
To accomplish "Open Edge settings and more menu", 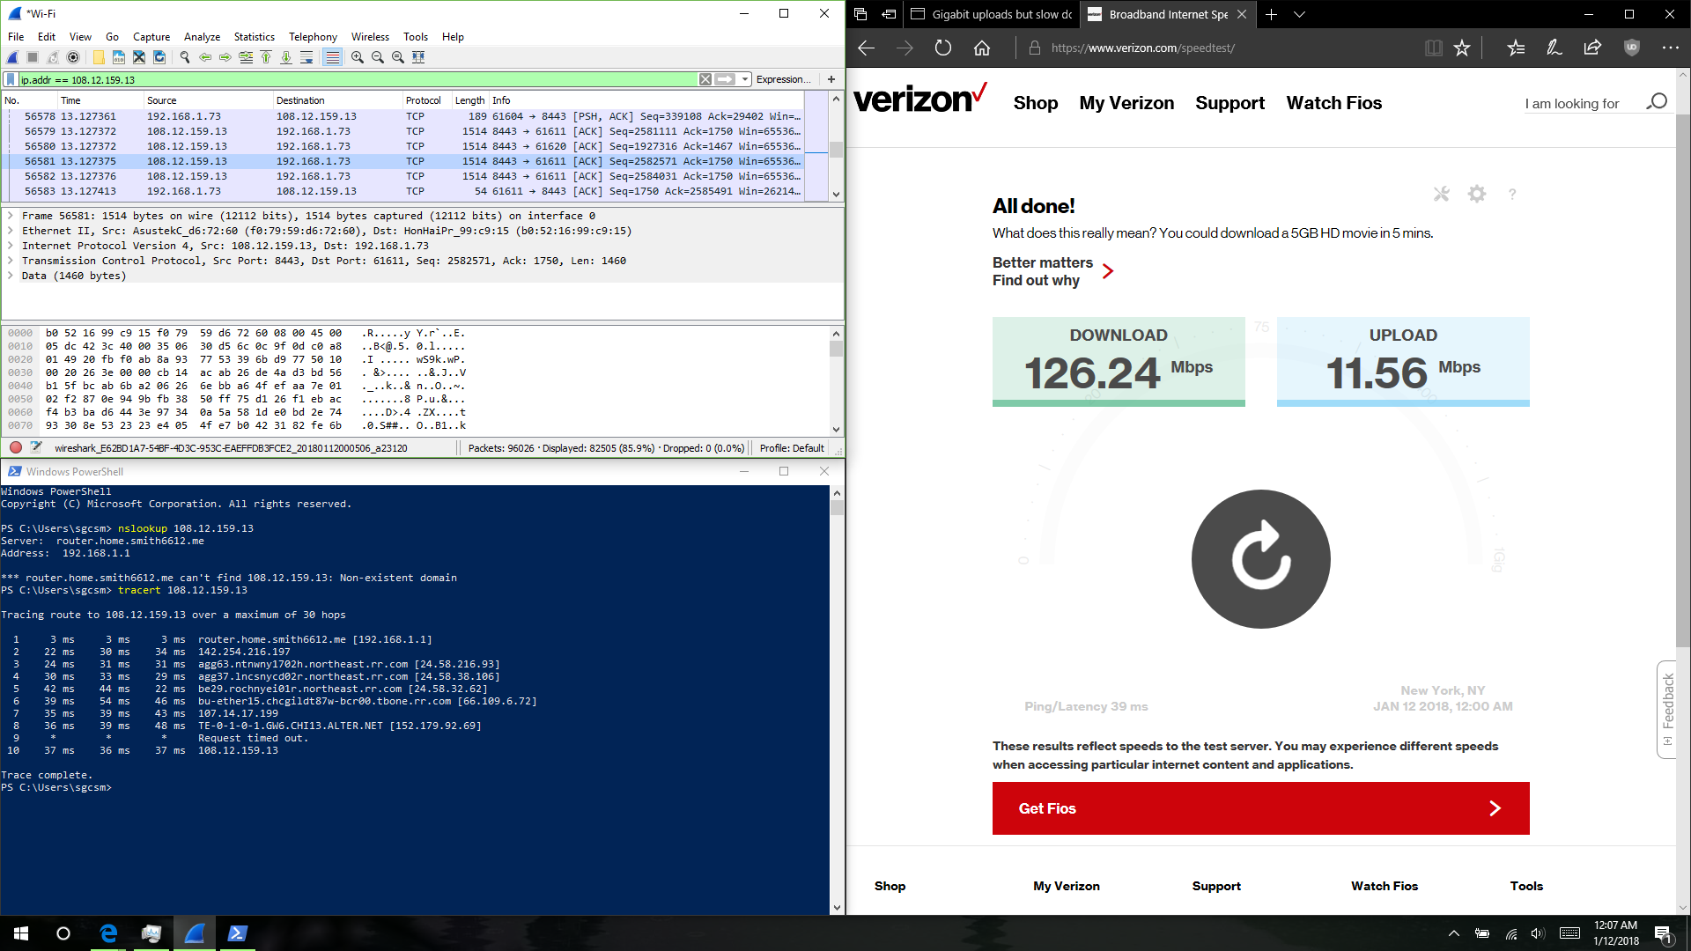I will point(1670,48).
